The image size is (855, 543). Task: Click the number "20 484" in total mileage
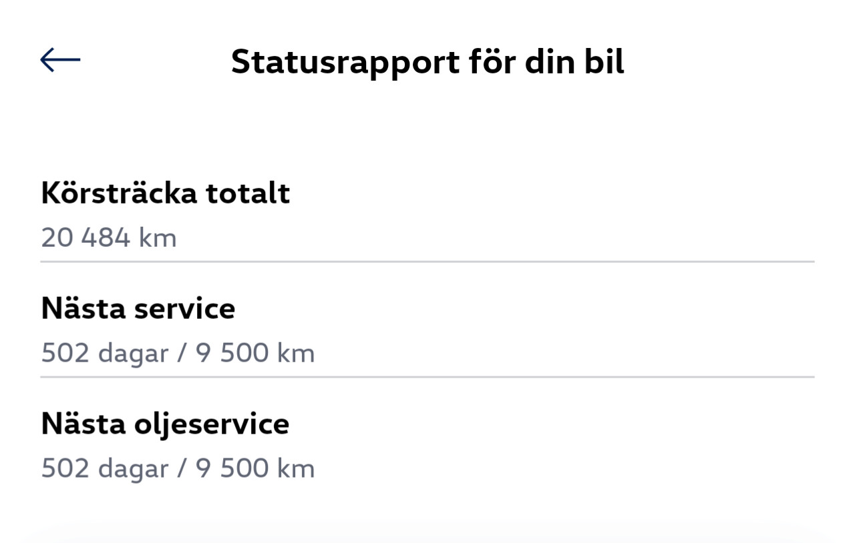click(x=85, y=237)
